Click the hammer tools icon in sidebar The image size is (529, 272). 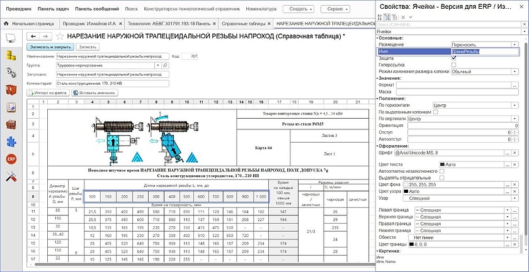point(11,177)
